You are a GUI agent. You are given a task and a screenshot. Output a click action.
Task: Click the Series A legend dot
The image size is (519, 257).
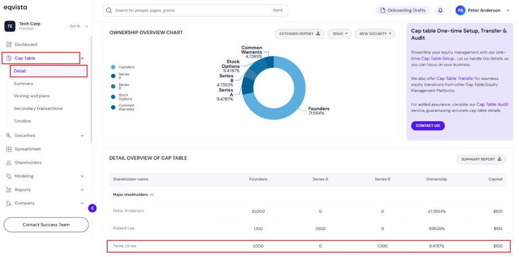113,76
